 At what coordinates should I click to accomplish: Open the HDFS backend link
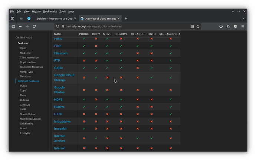click(x=58, y=100)
